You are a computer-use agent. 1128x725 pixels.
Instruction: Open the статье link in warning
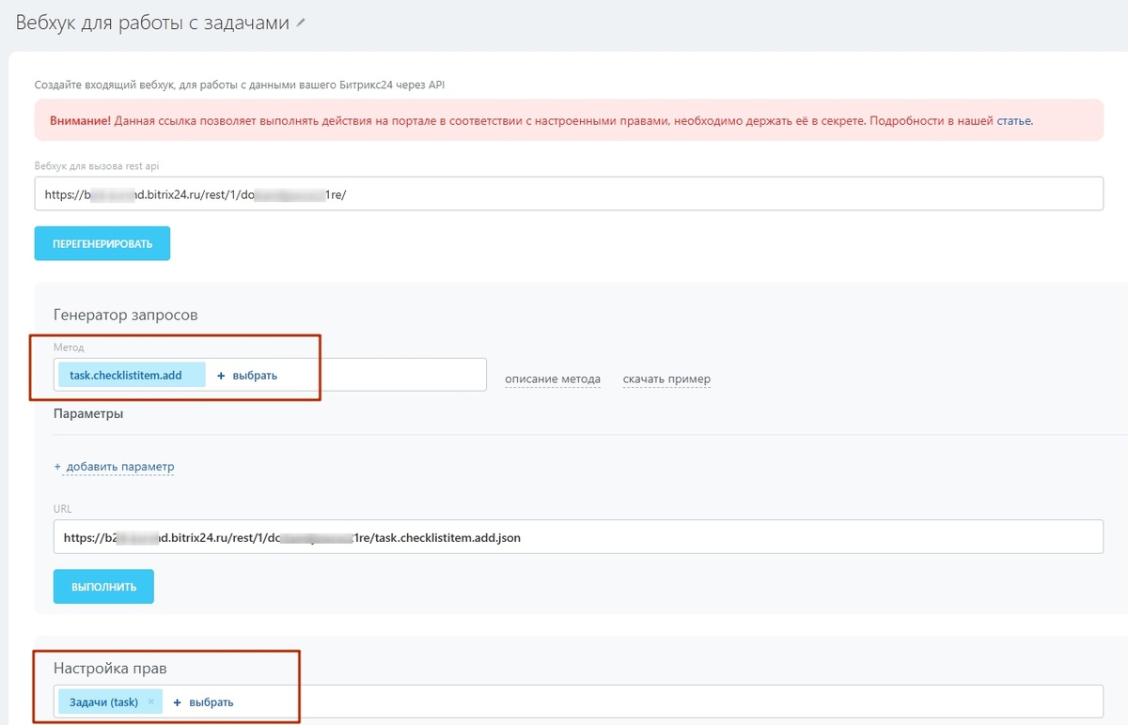coord(1013,121)
